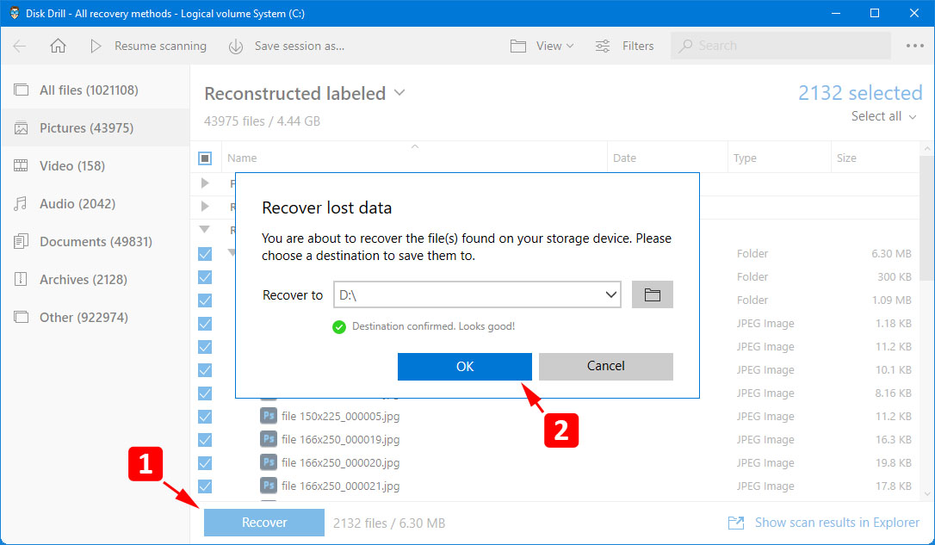The image size is (935, 545).
Task: Open the Select all dropdown
Action: pyautogui.click(x=883, y=116)
